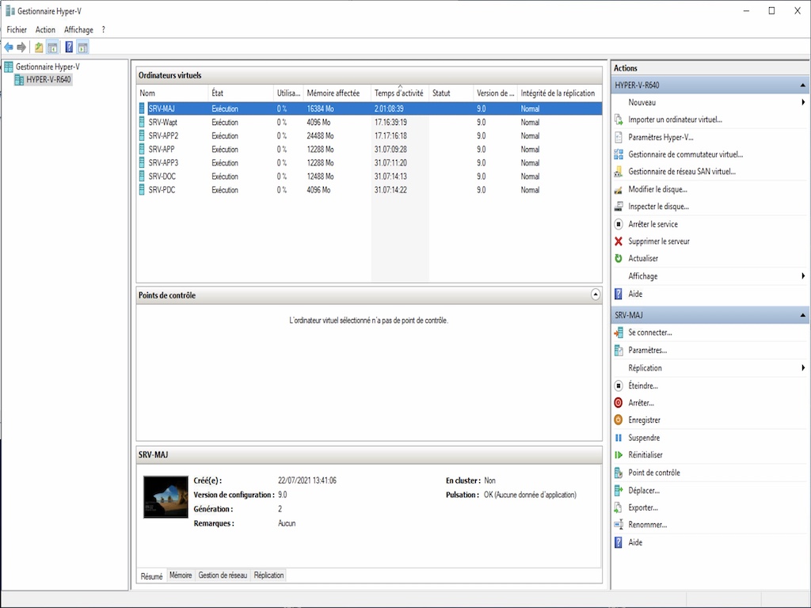Click Gestionnaire de commutateur virtuel...
The width and height of the screenshot is (811, 608).
tap(685, 154)
